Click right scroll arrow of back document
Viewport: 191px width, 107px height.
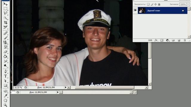tap(131, 92)
